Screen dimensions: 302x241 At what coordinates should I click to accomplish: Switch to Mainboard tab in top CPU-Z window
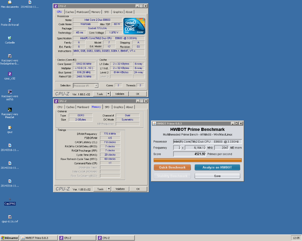click(83, 12)
